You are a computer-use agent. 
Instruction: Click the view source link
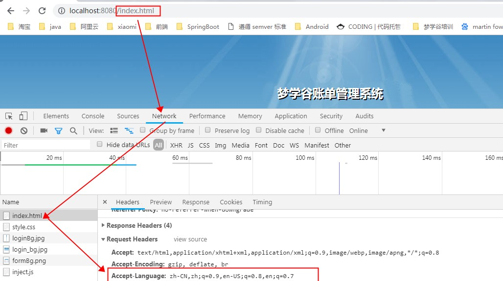[190, 239]
